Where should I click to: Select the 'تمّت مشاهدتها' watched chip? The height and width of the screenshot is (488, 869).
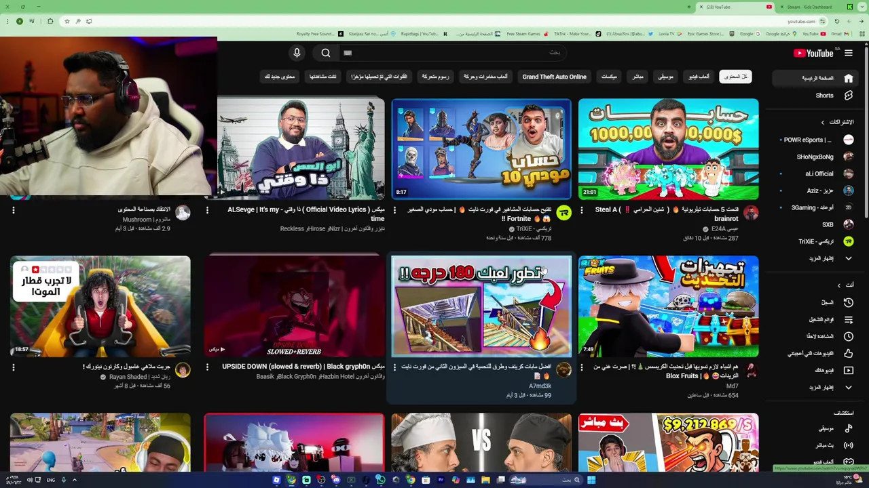point(323,77)
